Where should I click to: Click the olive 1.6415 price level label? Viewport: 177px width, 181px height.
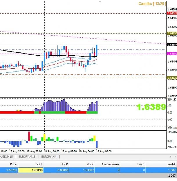(x=172, y=33)
